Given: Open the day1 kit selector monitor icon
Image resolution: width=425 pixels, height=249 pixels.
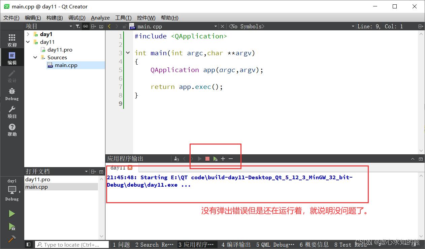Looking at the screenshot, I should coord(12,190).
